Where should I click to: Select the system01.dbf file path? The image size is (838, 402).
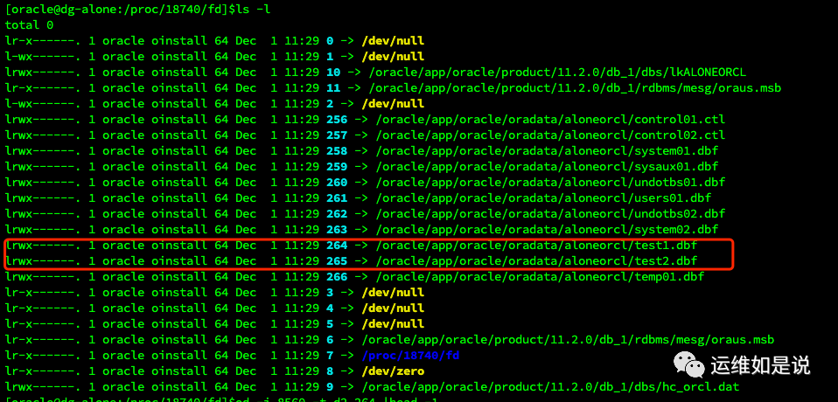tap(547, 151)
